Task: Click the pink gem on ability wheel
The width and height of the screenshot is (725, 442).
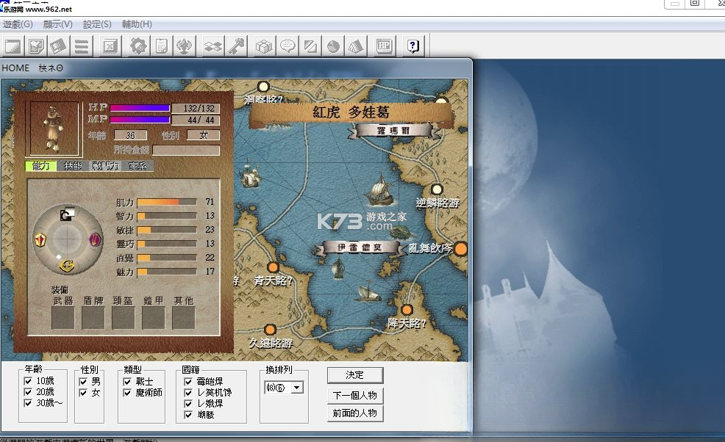Action: point(95,239)
